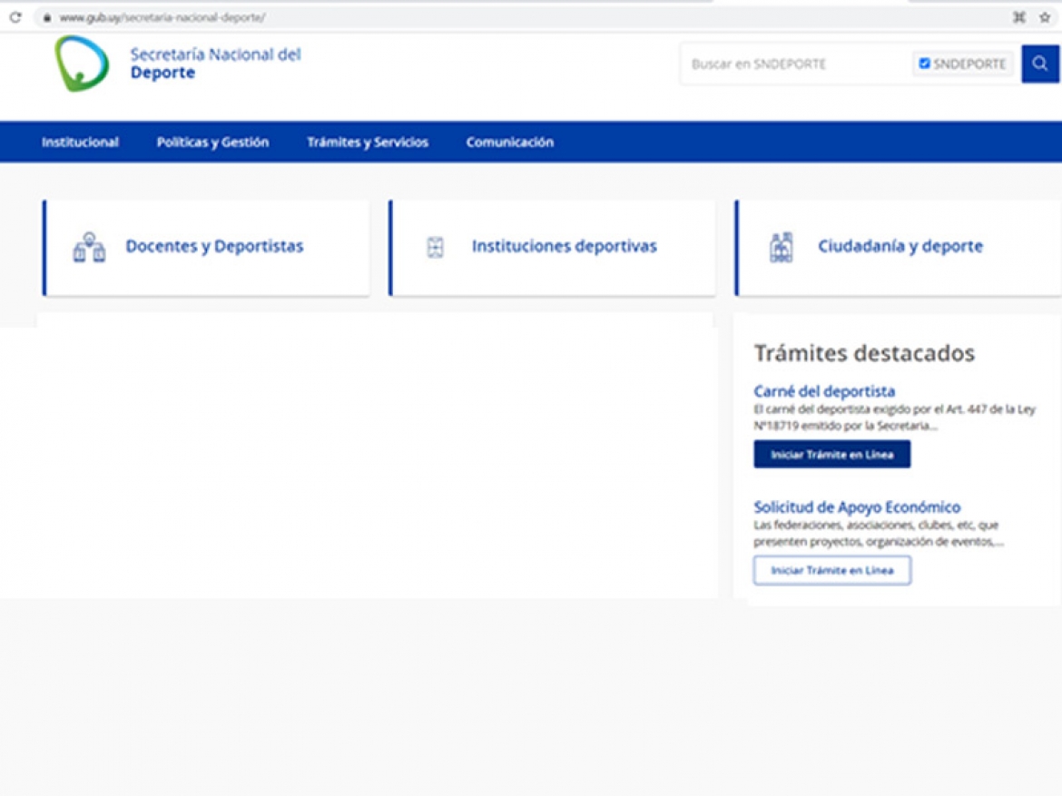Viewport: 1062px width, 796px height.
Task: Click the icon left of the bookmark star
Action: [x=1019, y=17]
